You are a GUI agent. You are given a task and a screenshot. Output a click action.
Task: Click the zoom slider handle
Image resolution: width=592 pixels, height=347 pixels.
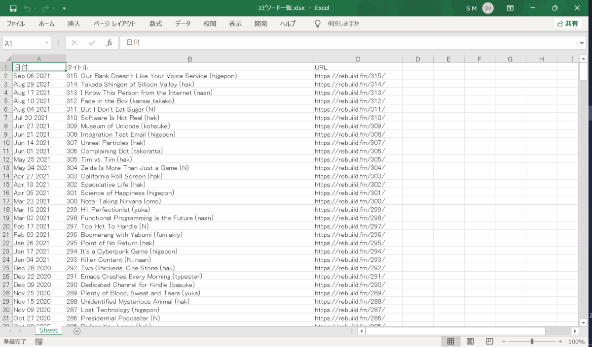point(532,342)
